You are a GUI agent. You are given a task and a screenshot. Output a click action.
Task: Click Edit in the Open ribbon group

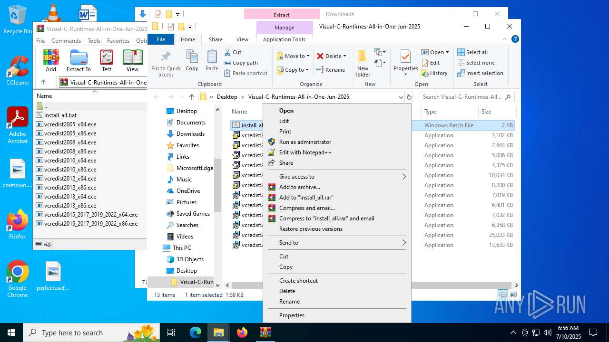coord(431,63)
